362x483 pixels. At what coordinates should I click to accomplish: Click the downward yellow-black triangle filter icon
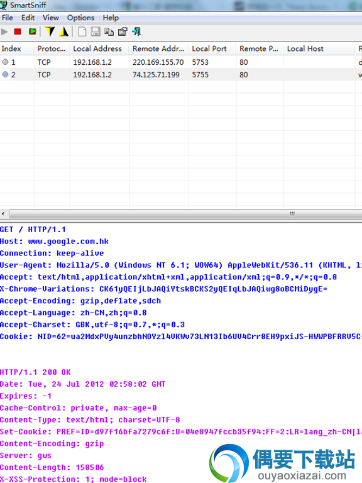50,31
